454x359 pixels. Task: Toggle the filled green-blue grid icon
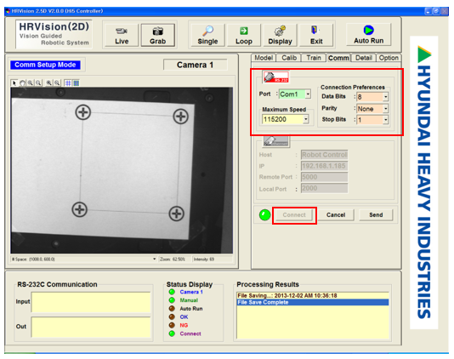click(x=76, y=83)
